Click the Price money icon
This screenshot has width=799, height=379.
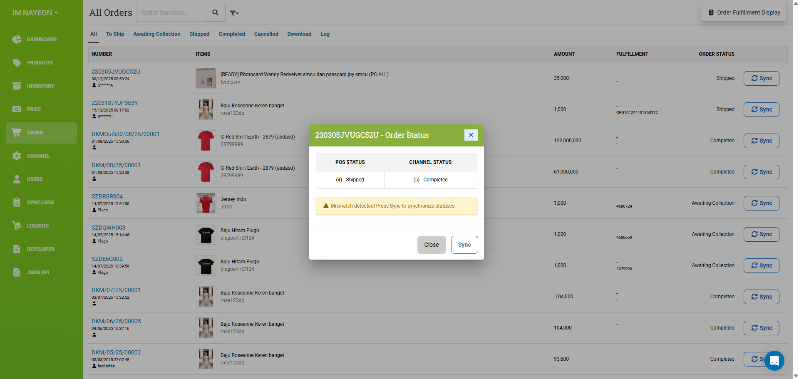[17, 109]
